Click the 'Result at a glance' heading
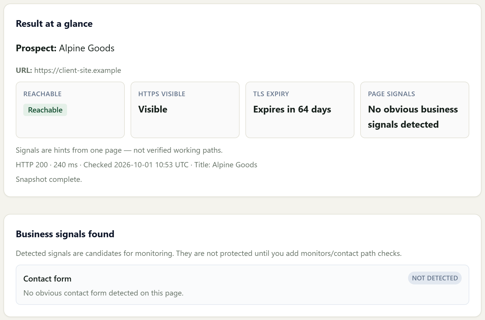Image resolution: width=485 pixels, height=320 pixels. click(x=54, y=24)
